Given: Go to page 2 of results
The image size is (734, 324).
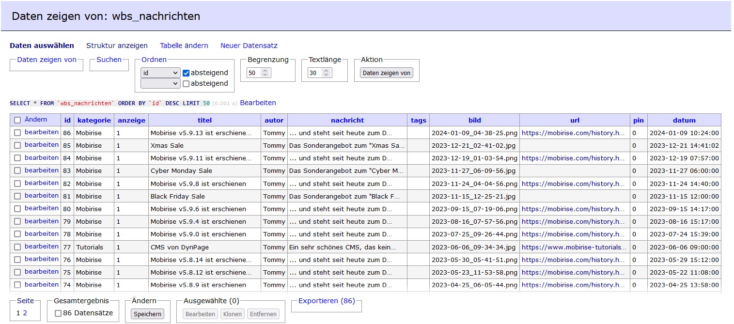Looking at the screenshot, I should [25, 313].
